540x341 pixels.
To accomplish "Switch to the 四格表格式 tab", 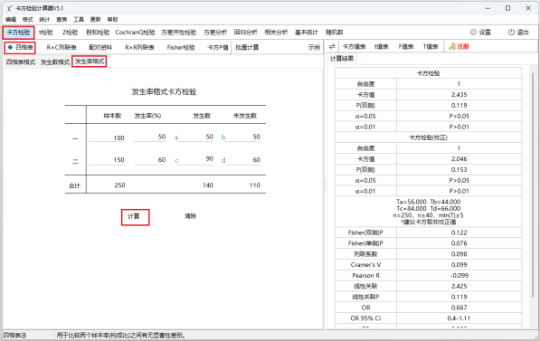I will [21, 62].
